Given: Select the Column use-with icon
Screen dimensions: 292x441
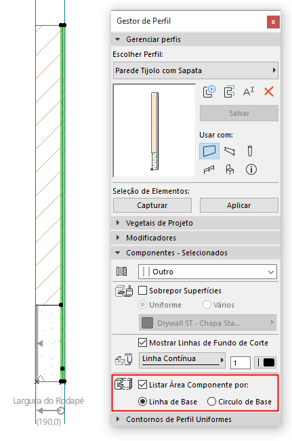Looking at the screenshot, I should tap(250, 151).
